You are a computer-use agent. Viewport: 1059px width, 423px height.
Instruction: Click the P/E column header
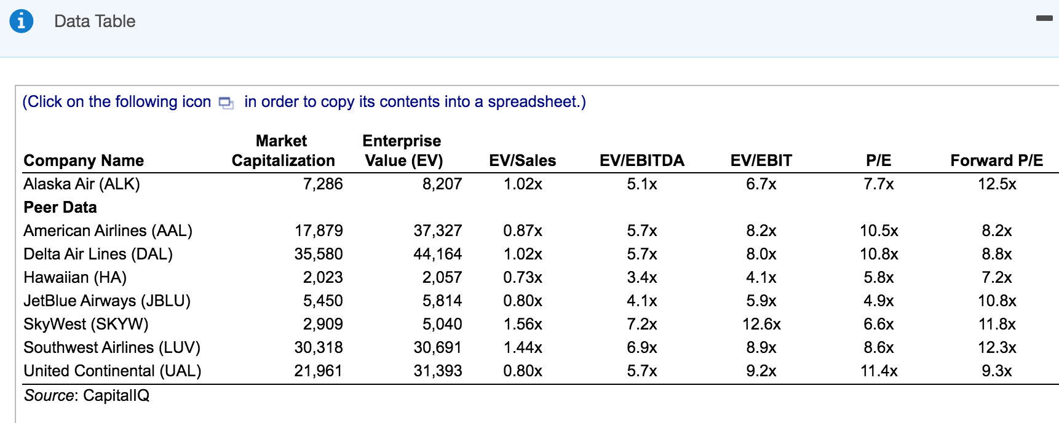click(x=879, y=160)
